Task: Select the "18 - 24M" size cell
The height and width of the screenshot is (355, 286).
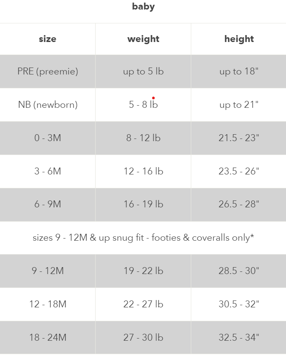Action: (48, 338)
